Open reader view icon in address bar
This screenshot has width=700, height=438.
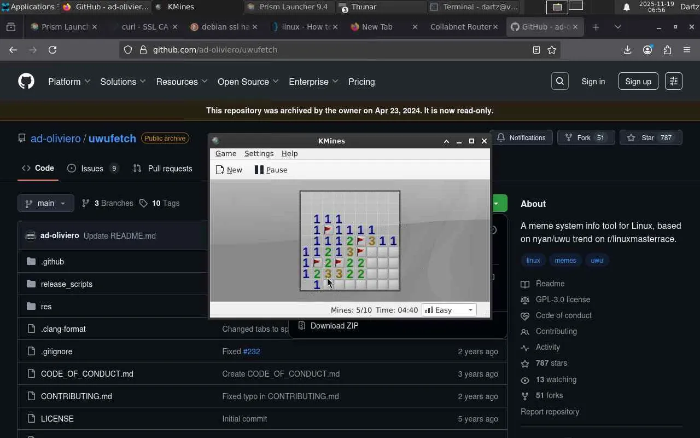click(536, 50)
